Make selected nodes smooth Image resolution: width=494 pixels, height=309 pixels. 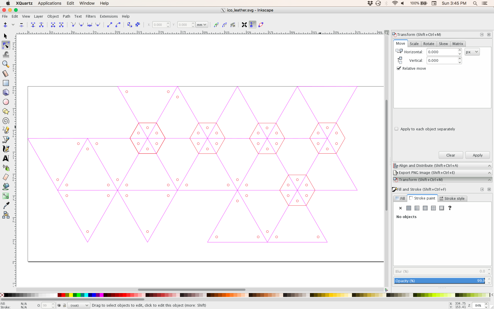pyautogui.click(x=81, y=25)
